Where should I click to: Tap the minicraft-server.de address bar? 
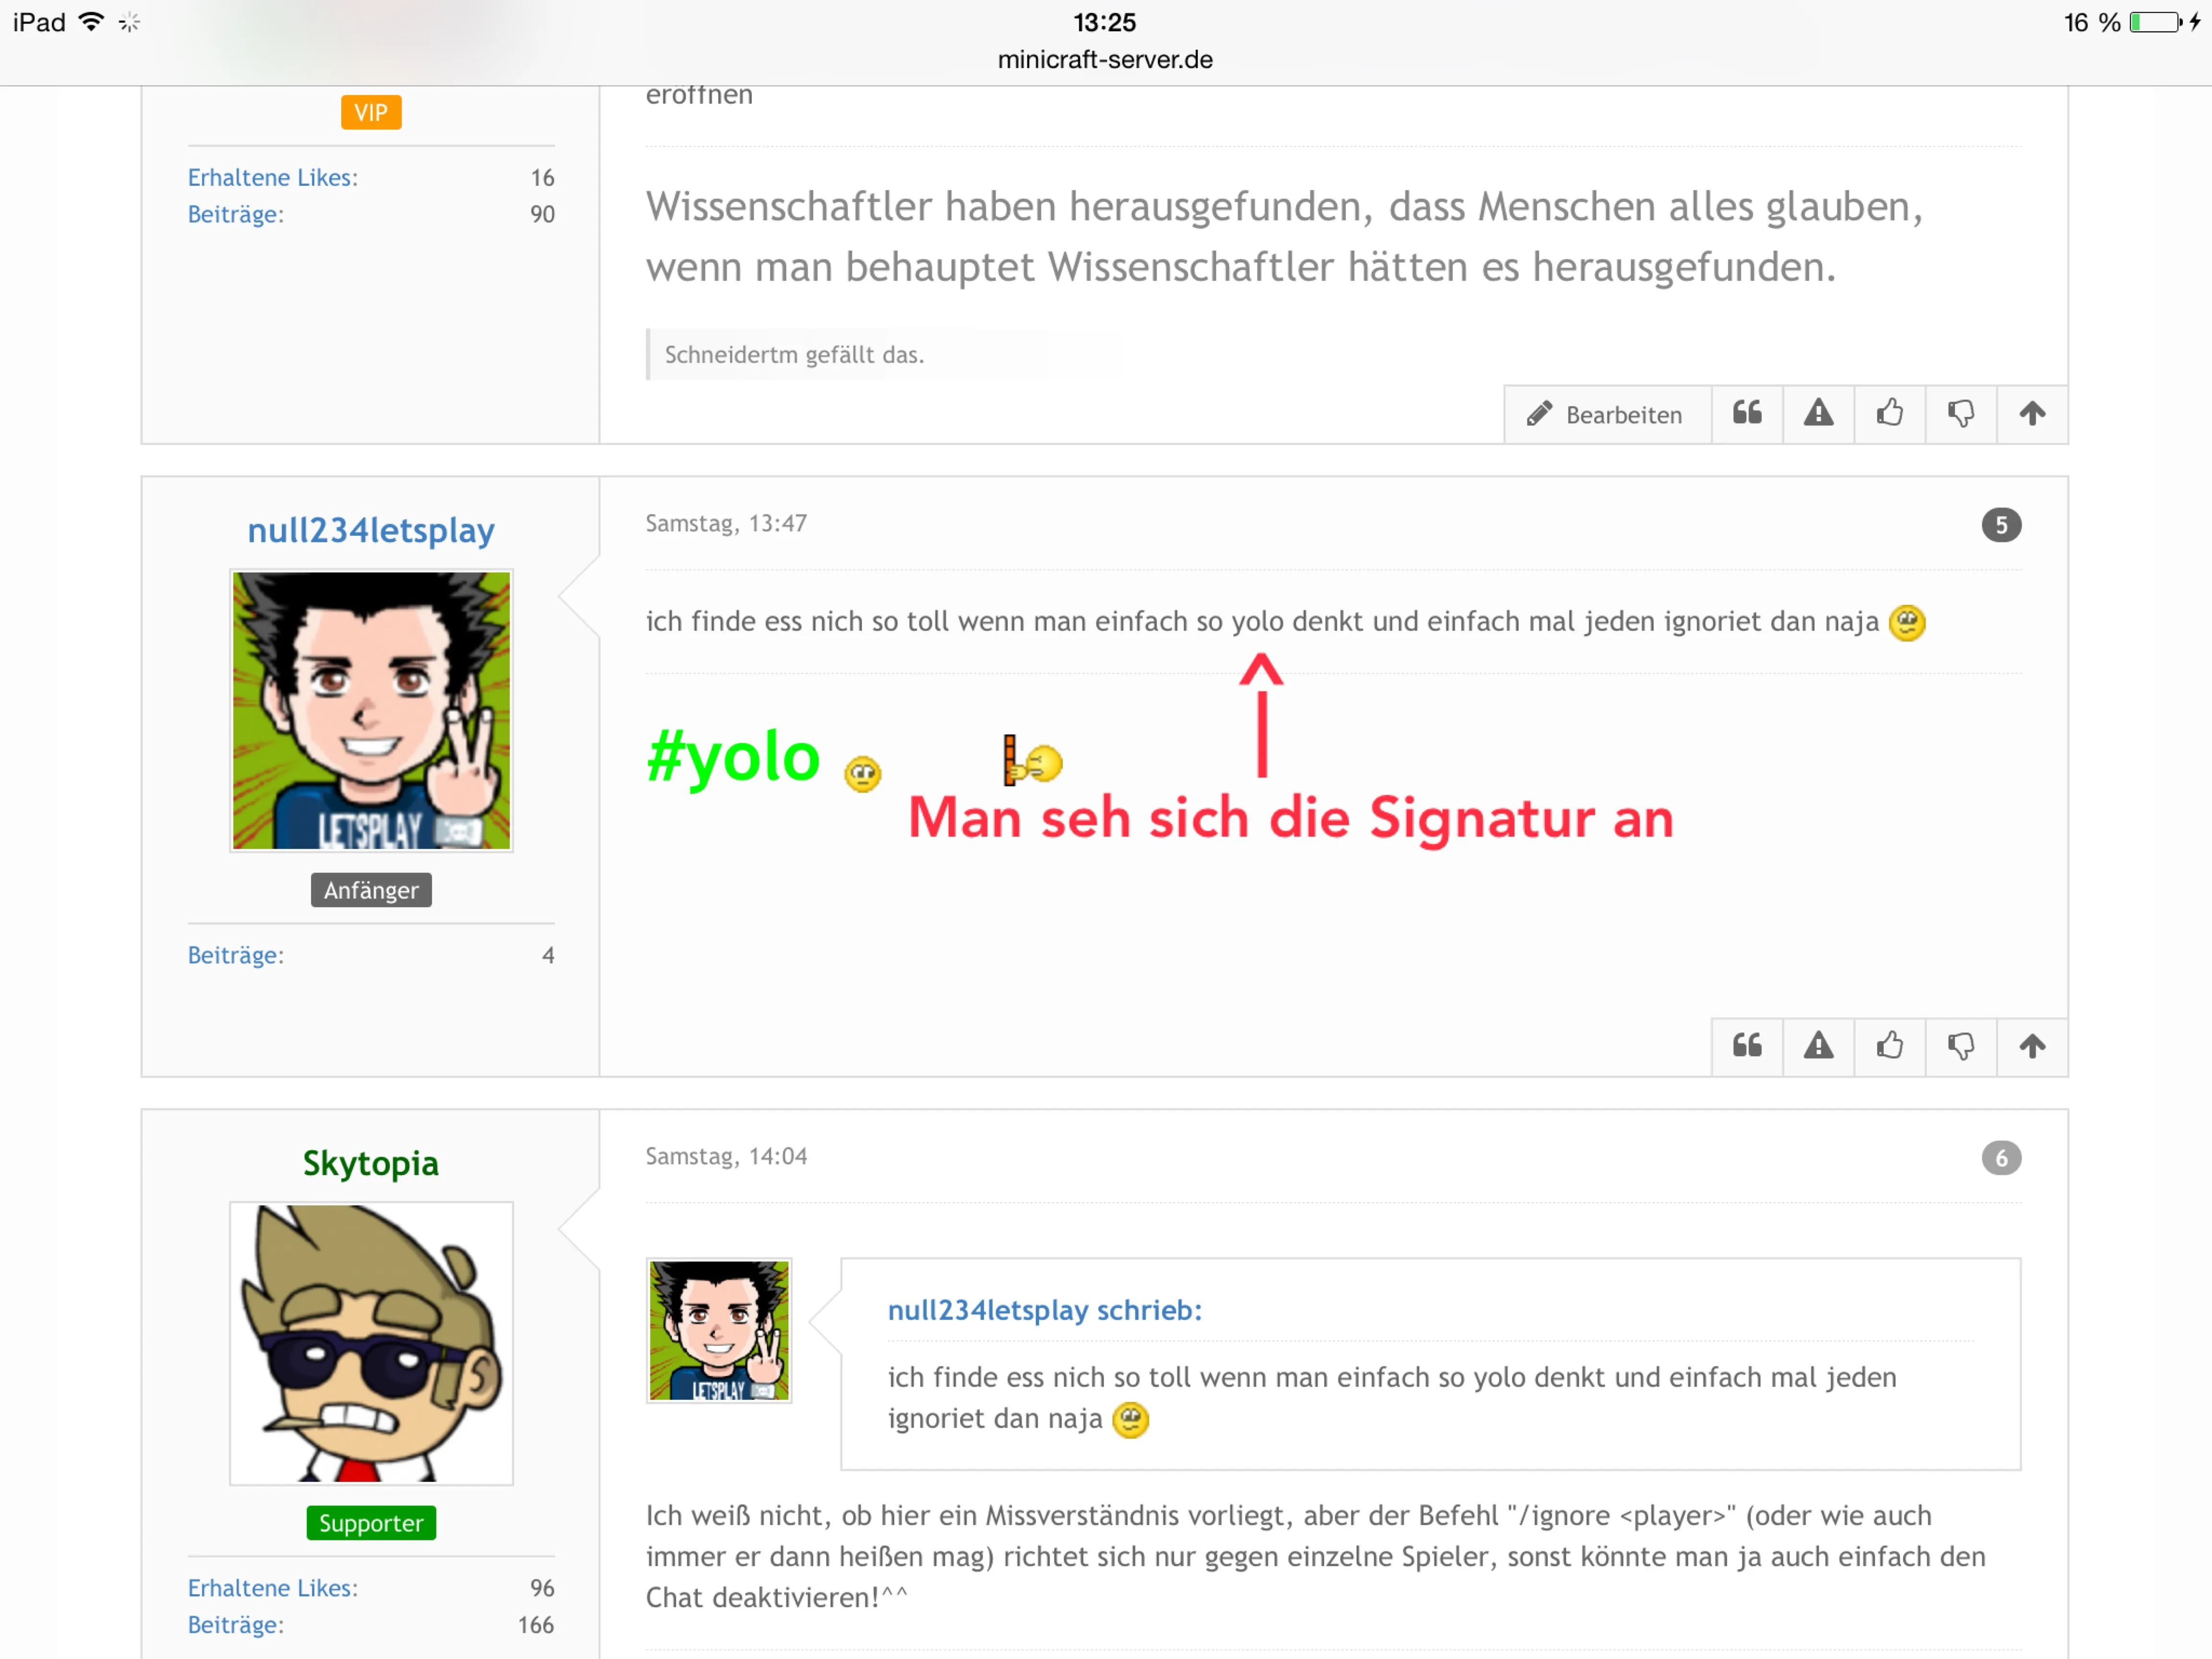click(1105, 60)
